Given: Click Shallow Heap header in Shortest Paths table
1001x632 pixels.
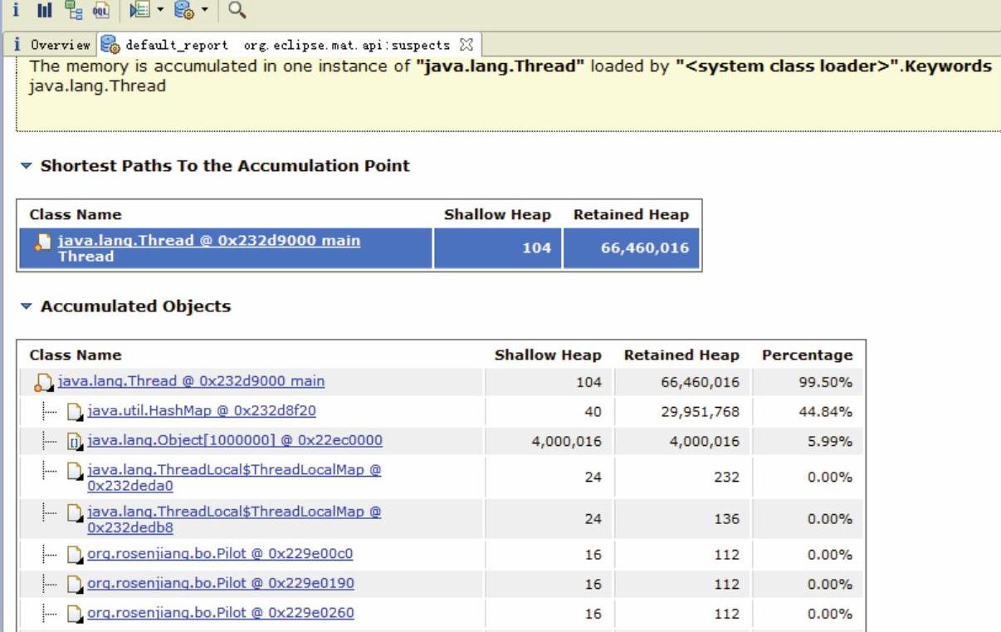Looking at the screenshot, I should click(x=497, y=214).
